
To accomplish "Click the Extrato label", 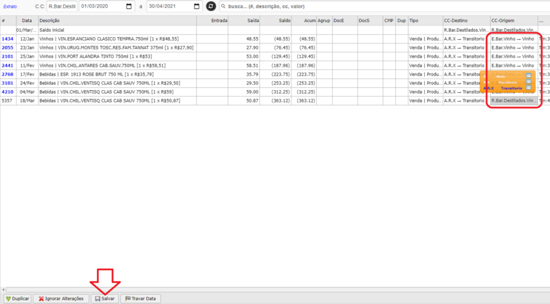I will [10, 6].
